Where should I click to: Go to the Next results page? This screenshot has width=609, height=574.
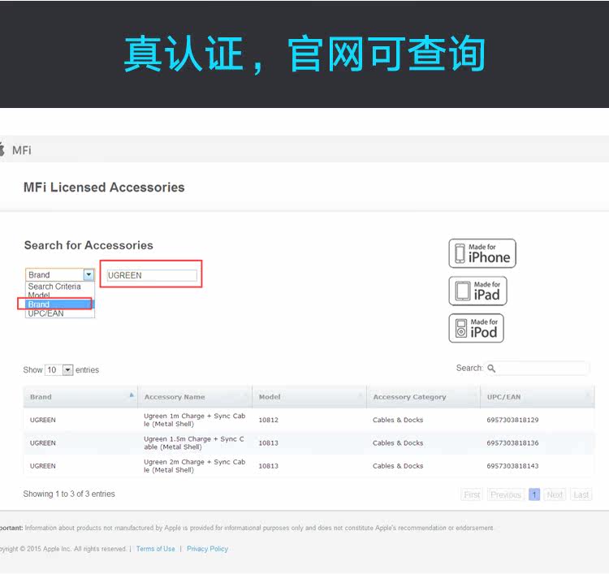[555, 494]
